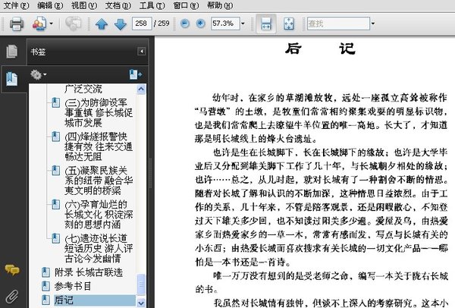
Task: Select bookmark (五)凝聚民族关系的纽带
Action: 99,181
